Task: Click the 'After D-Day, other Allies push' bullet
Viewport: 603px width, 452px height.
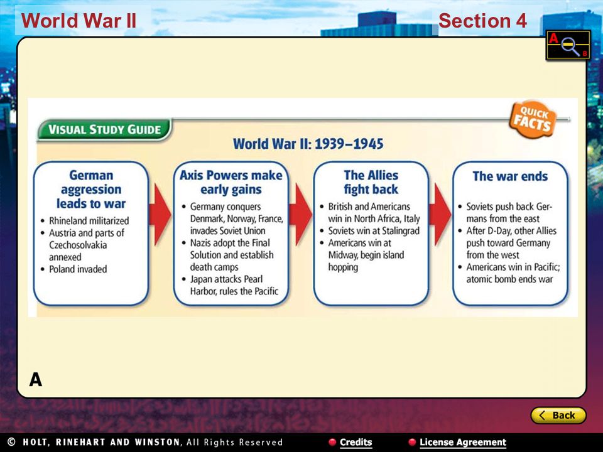Action: 508,242
